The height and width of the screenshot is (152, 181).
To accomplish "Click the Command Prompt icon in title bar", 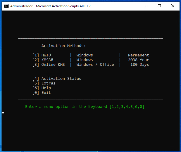I will [x=6, y=6].
